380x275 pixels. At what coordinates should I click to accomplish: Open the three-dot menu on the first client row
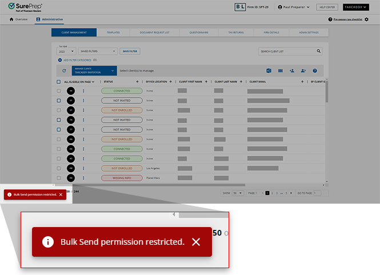83,91
